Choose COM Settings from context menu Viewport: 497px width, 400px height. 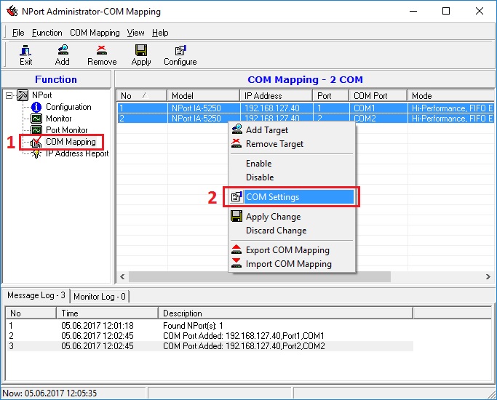272,196
